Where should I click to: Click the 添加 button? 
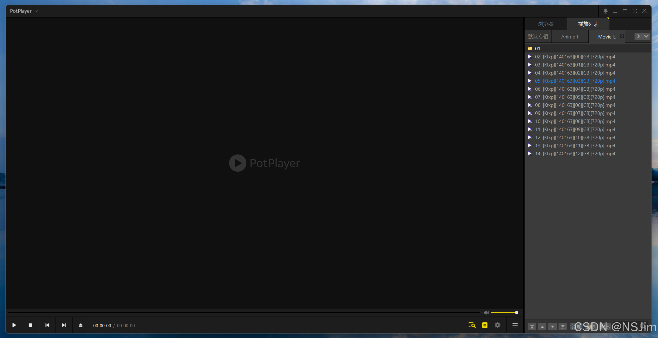[576, 327]
